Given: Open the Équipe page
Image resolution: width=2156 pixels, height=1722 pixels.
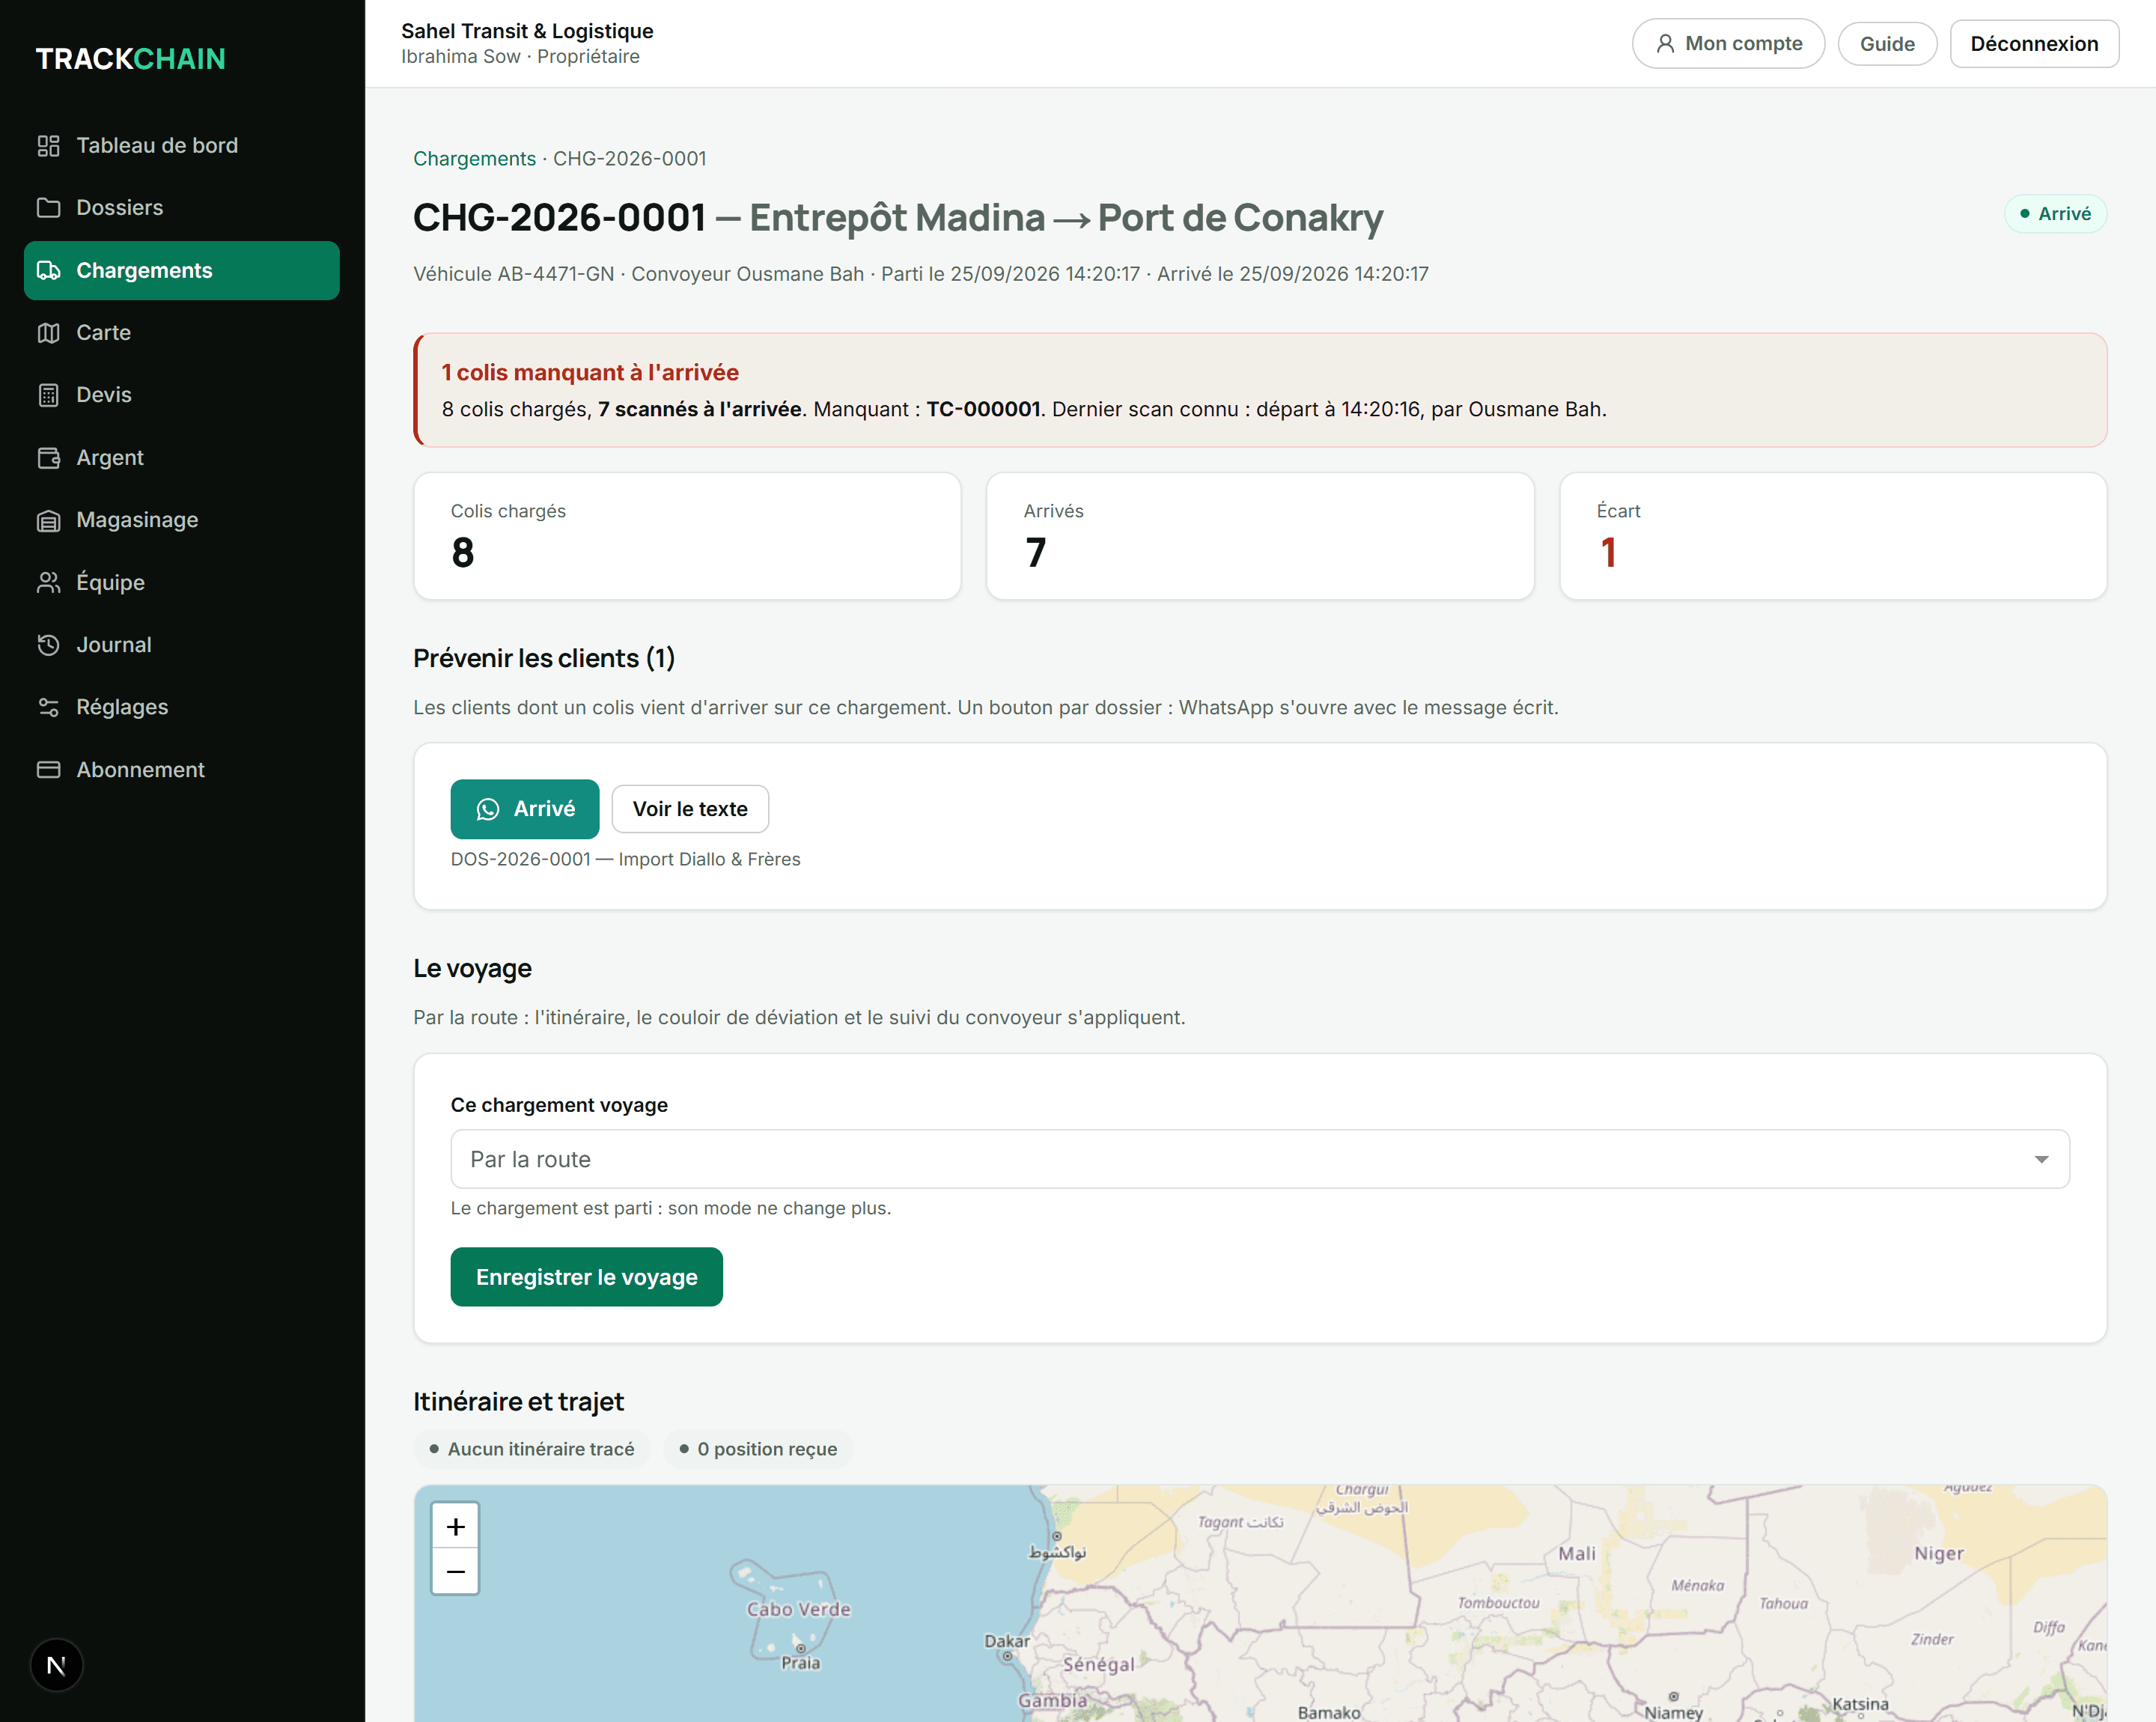Looking at the screenshot, I should coord(182,582).
